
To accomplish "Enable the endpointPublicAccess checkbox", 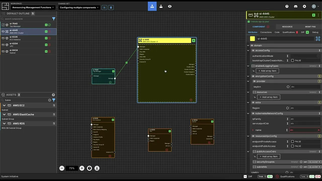I will click(292, 146).
